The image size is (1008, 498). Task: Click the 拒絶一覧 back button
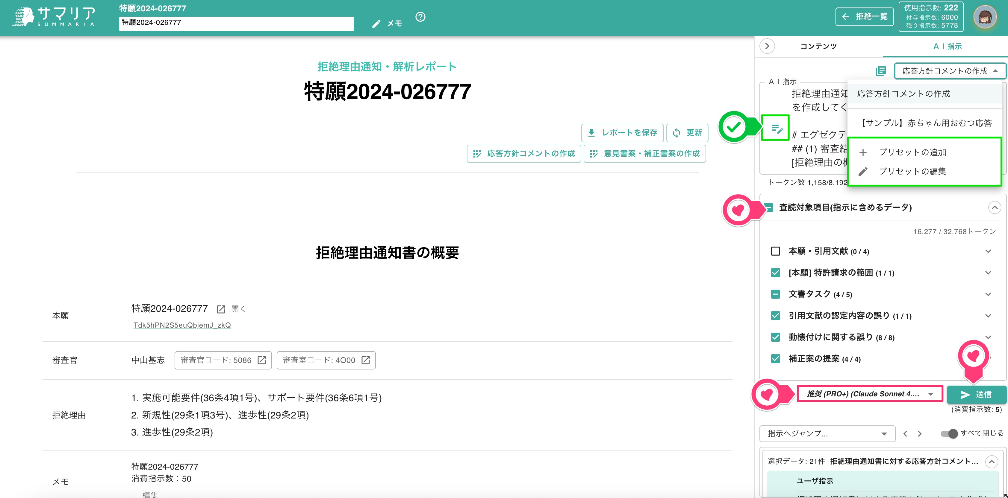tap(864, 17)
